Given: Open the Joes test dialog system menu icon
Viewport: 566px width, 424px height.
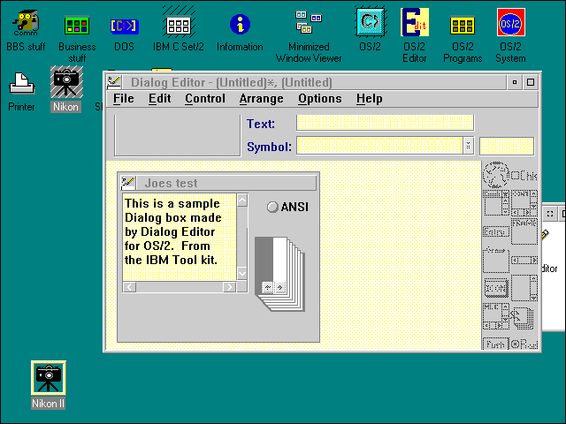Looking at the screenshot, I should [127, 183].
